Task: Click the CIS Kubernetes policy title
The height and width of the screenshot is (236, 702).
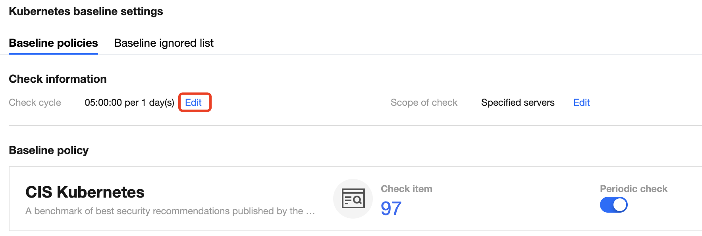Action: (x=85, y=192)
